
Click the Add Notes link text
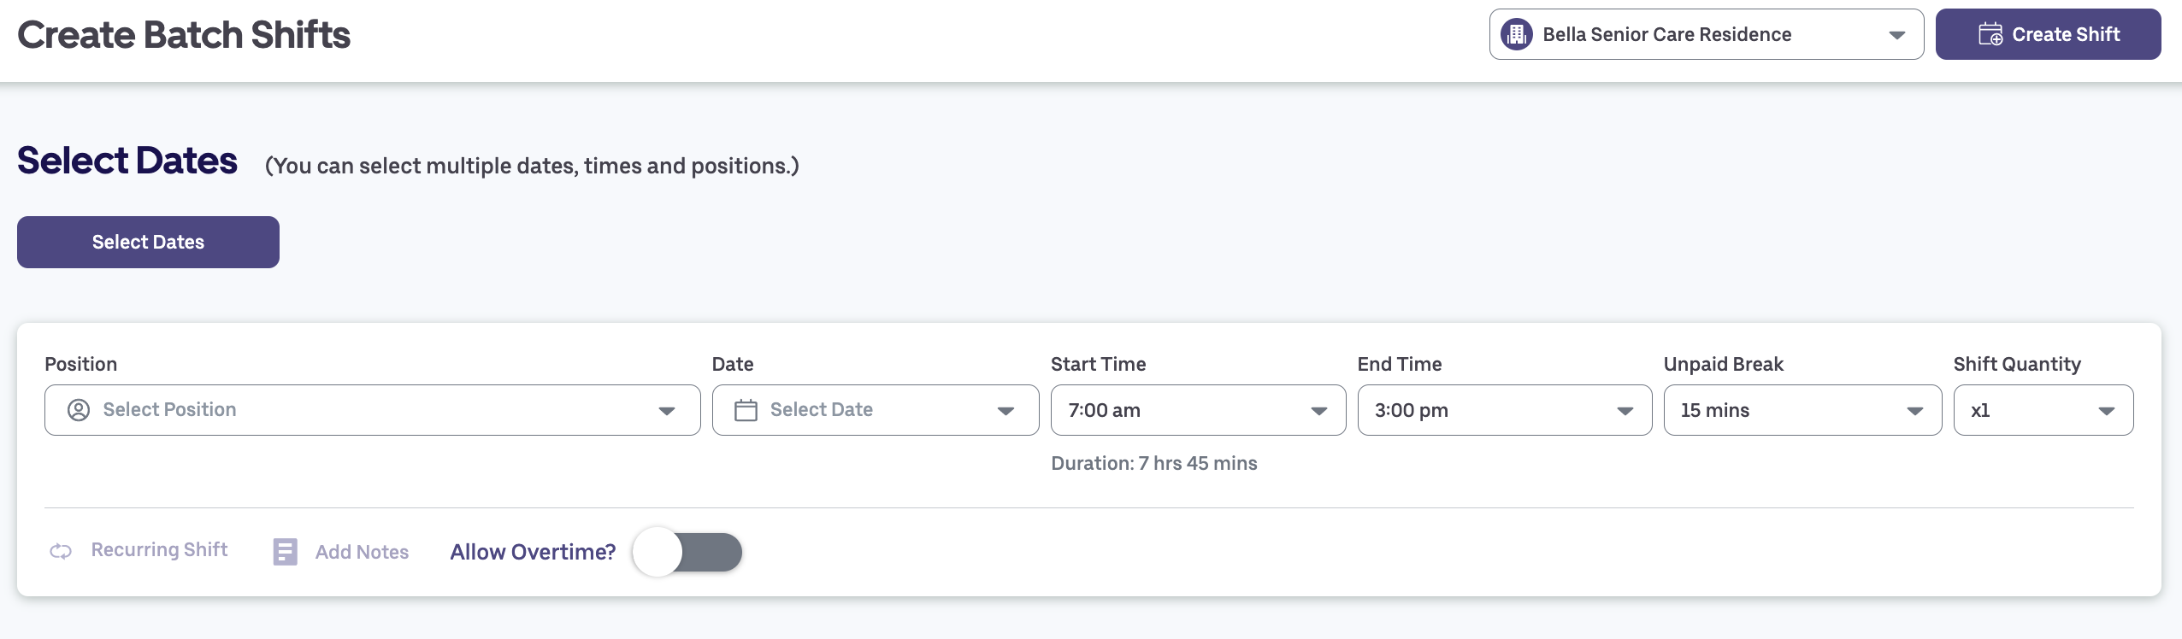tap(362, 552)
